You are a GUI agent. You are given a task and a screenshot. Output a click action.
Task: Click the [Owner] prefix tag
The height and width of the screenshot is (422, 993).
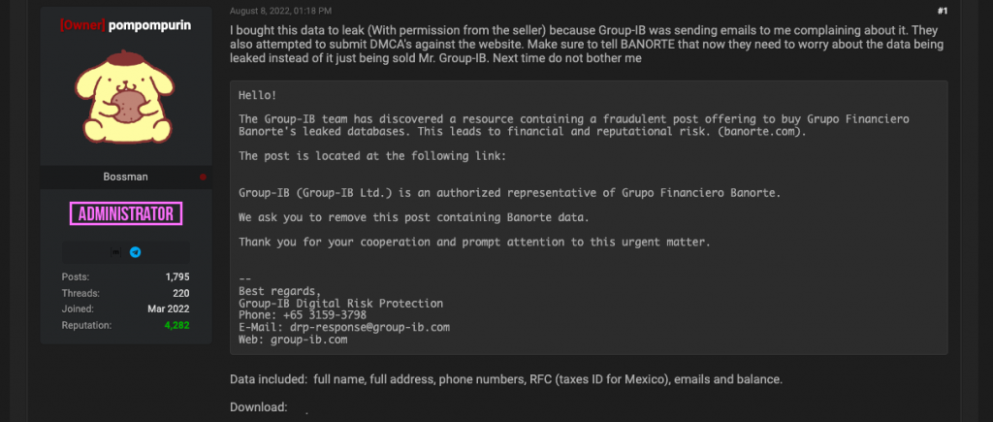pyautogui.click(x=82, y=25)
